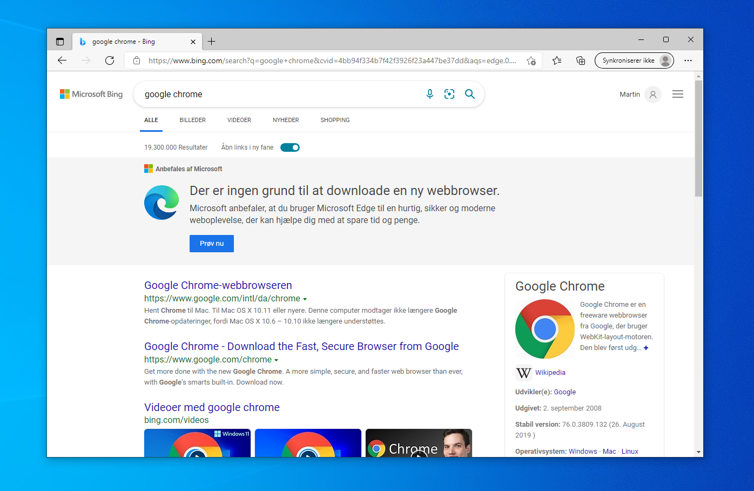This screenshot has width=754, height=491.
Task: Expand the dropdown next to google.com/intl/da/chrome
Action: point(305,299)
